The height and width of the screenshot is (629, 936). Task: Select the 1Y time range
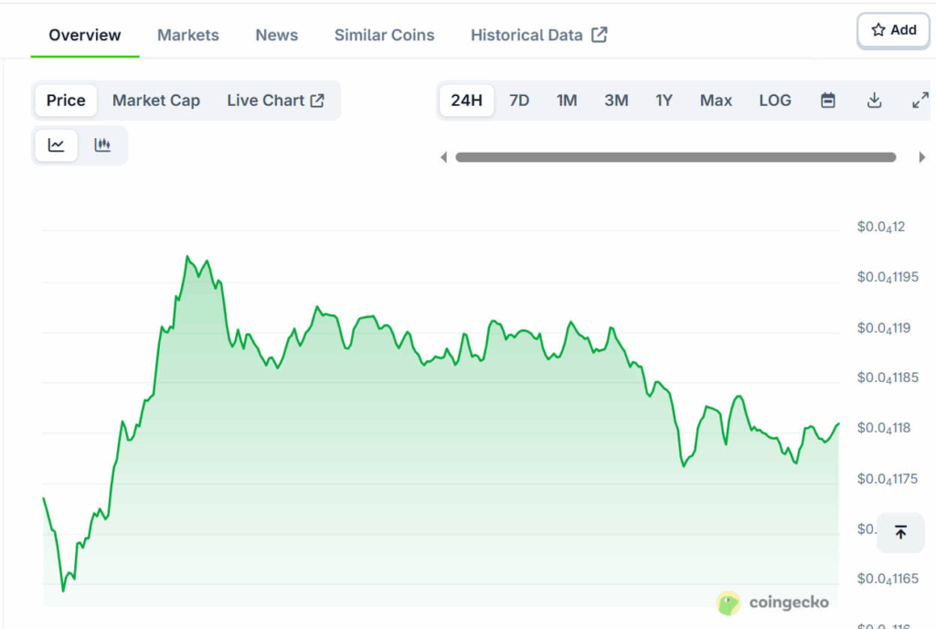[x=664, y=101]
